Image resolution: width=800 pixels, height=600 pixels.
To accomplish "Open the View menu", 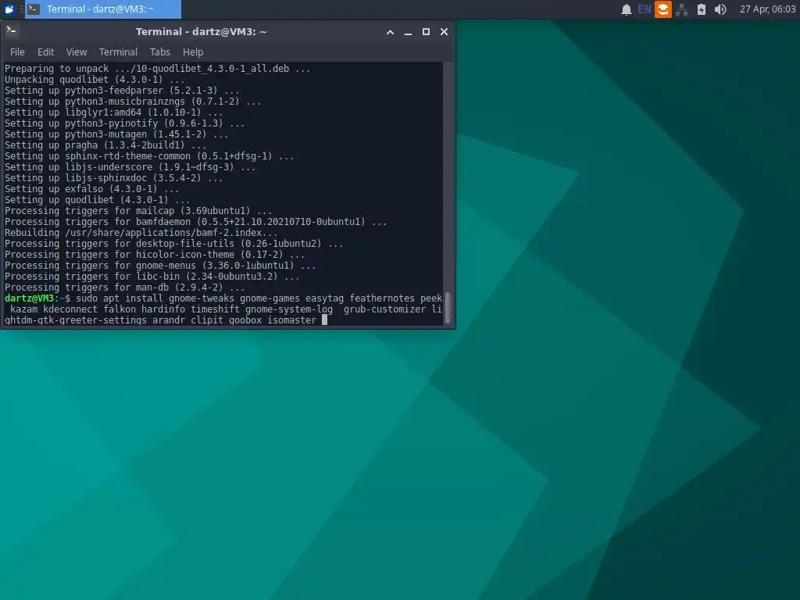I will tap(77, 52).
